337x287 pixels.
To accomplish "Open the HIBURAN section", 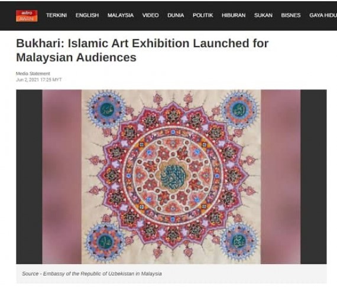I will [234, 15].
